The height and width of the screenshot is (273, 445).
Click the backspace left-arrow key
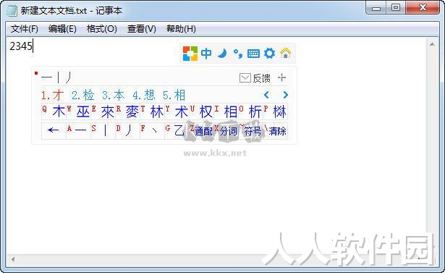[54, 130]
